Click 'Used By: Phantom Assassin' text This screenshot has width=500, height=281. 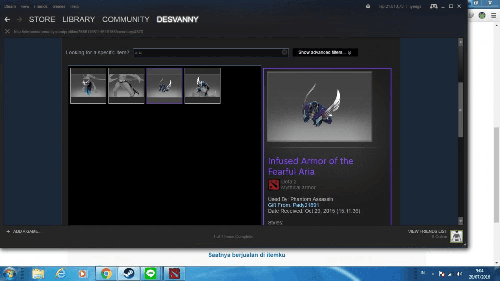point(300,199)
